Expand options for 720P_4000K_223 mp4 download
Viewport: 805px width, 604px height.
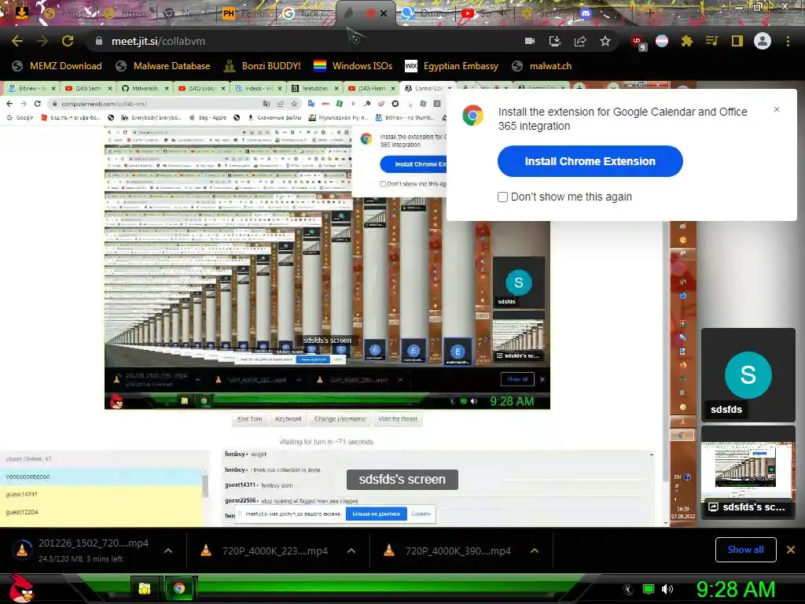coord(351,551)
